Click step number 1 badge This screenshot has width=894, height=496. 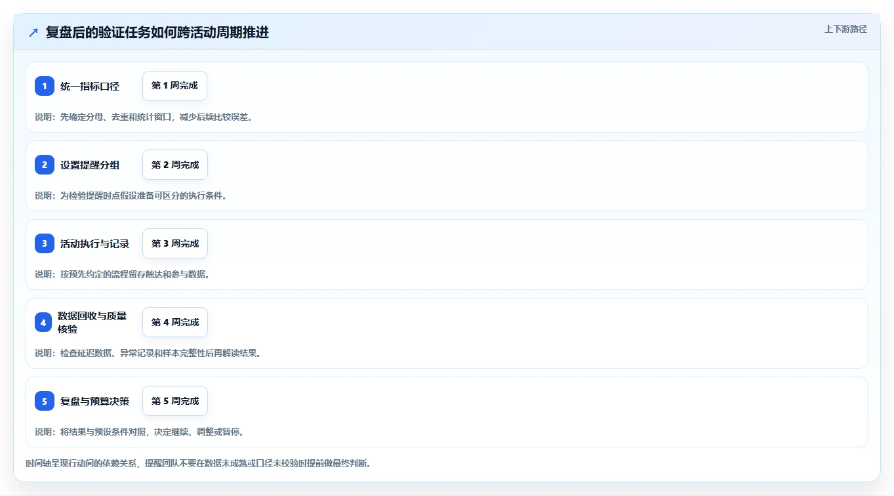tap(45, 86)
